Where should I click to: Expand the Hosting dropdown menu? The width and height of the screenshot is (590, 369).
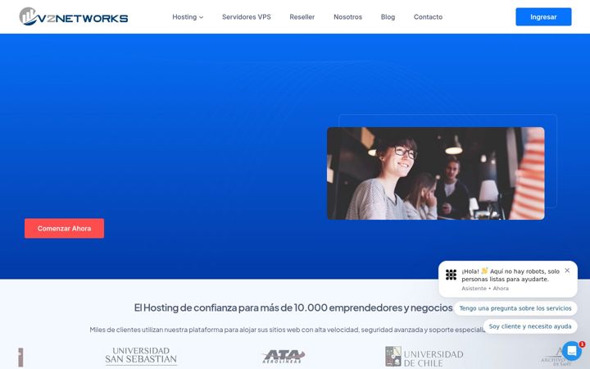tap(188, 17)
